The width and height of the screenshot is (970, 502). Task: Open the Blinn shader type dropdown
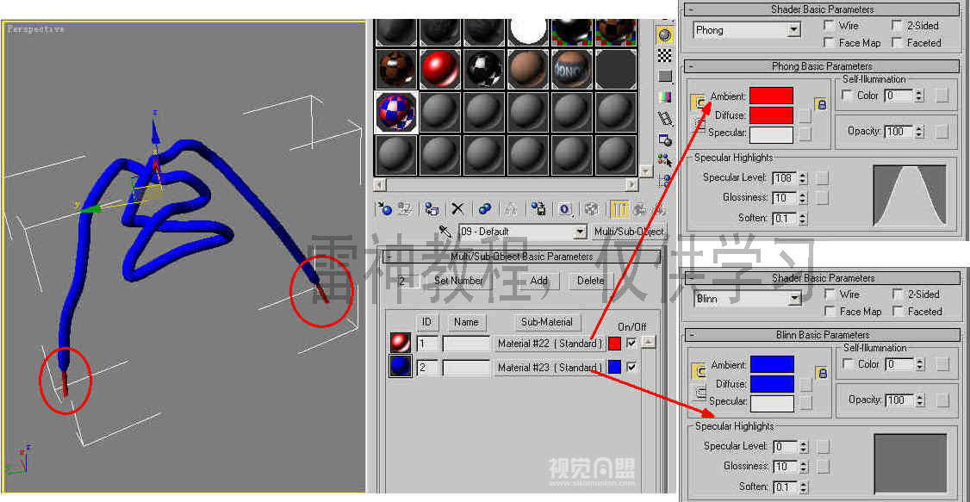pos(793,299)
